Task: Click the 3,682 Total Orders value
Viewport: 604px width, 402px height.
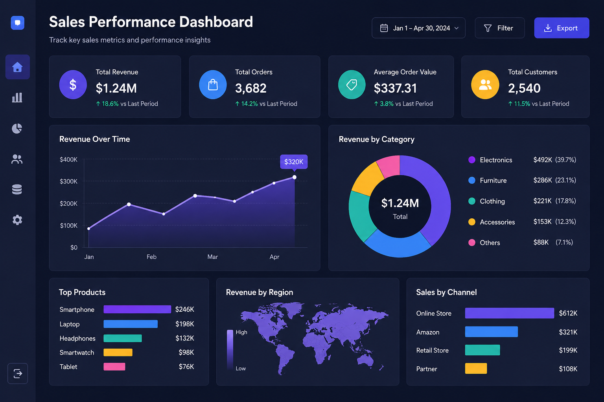Action: pos(251,88)
